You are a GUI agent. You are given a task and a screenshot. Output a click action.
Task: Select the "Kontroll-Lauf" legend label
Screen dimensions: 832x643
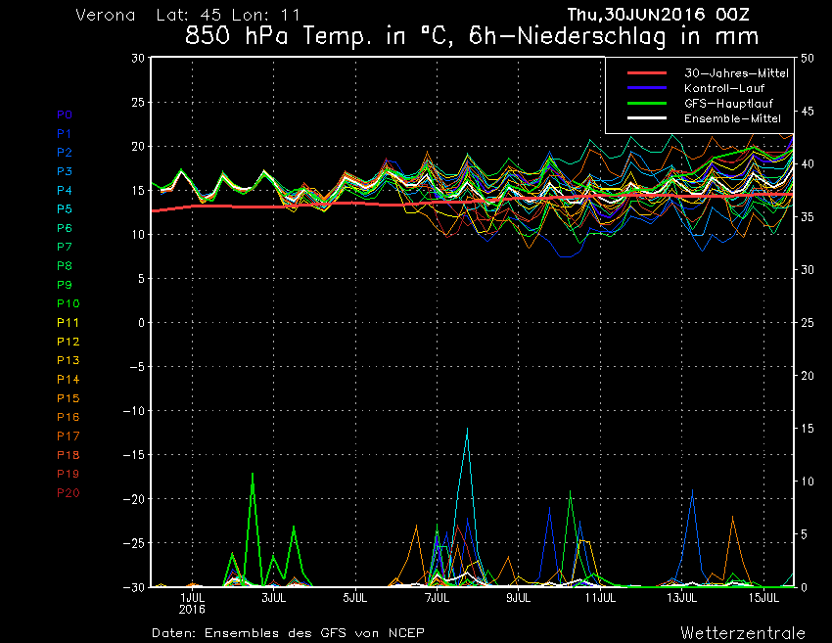tap(724, 88)
